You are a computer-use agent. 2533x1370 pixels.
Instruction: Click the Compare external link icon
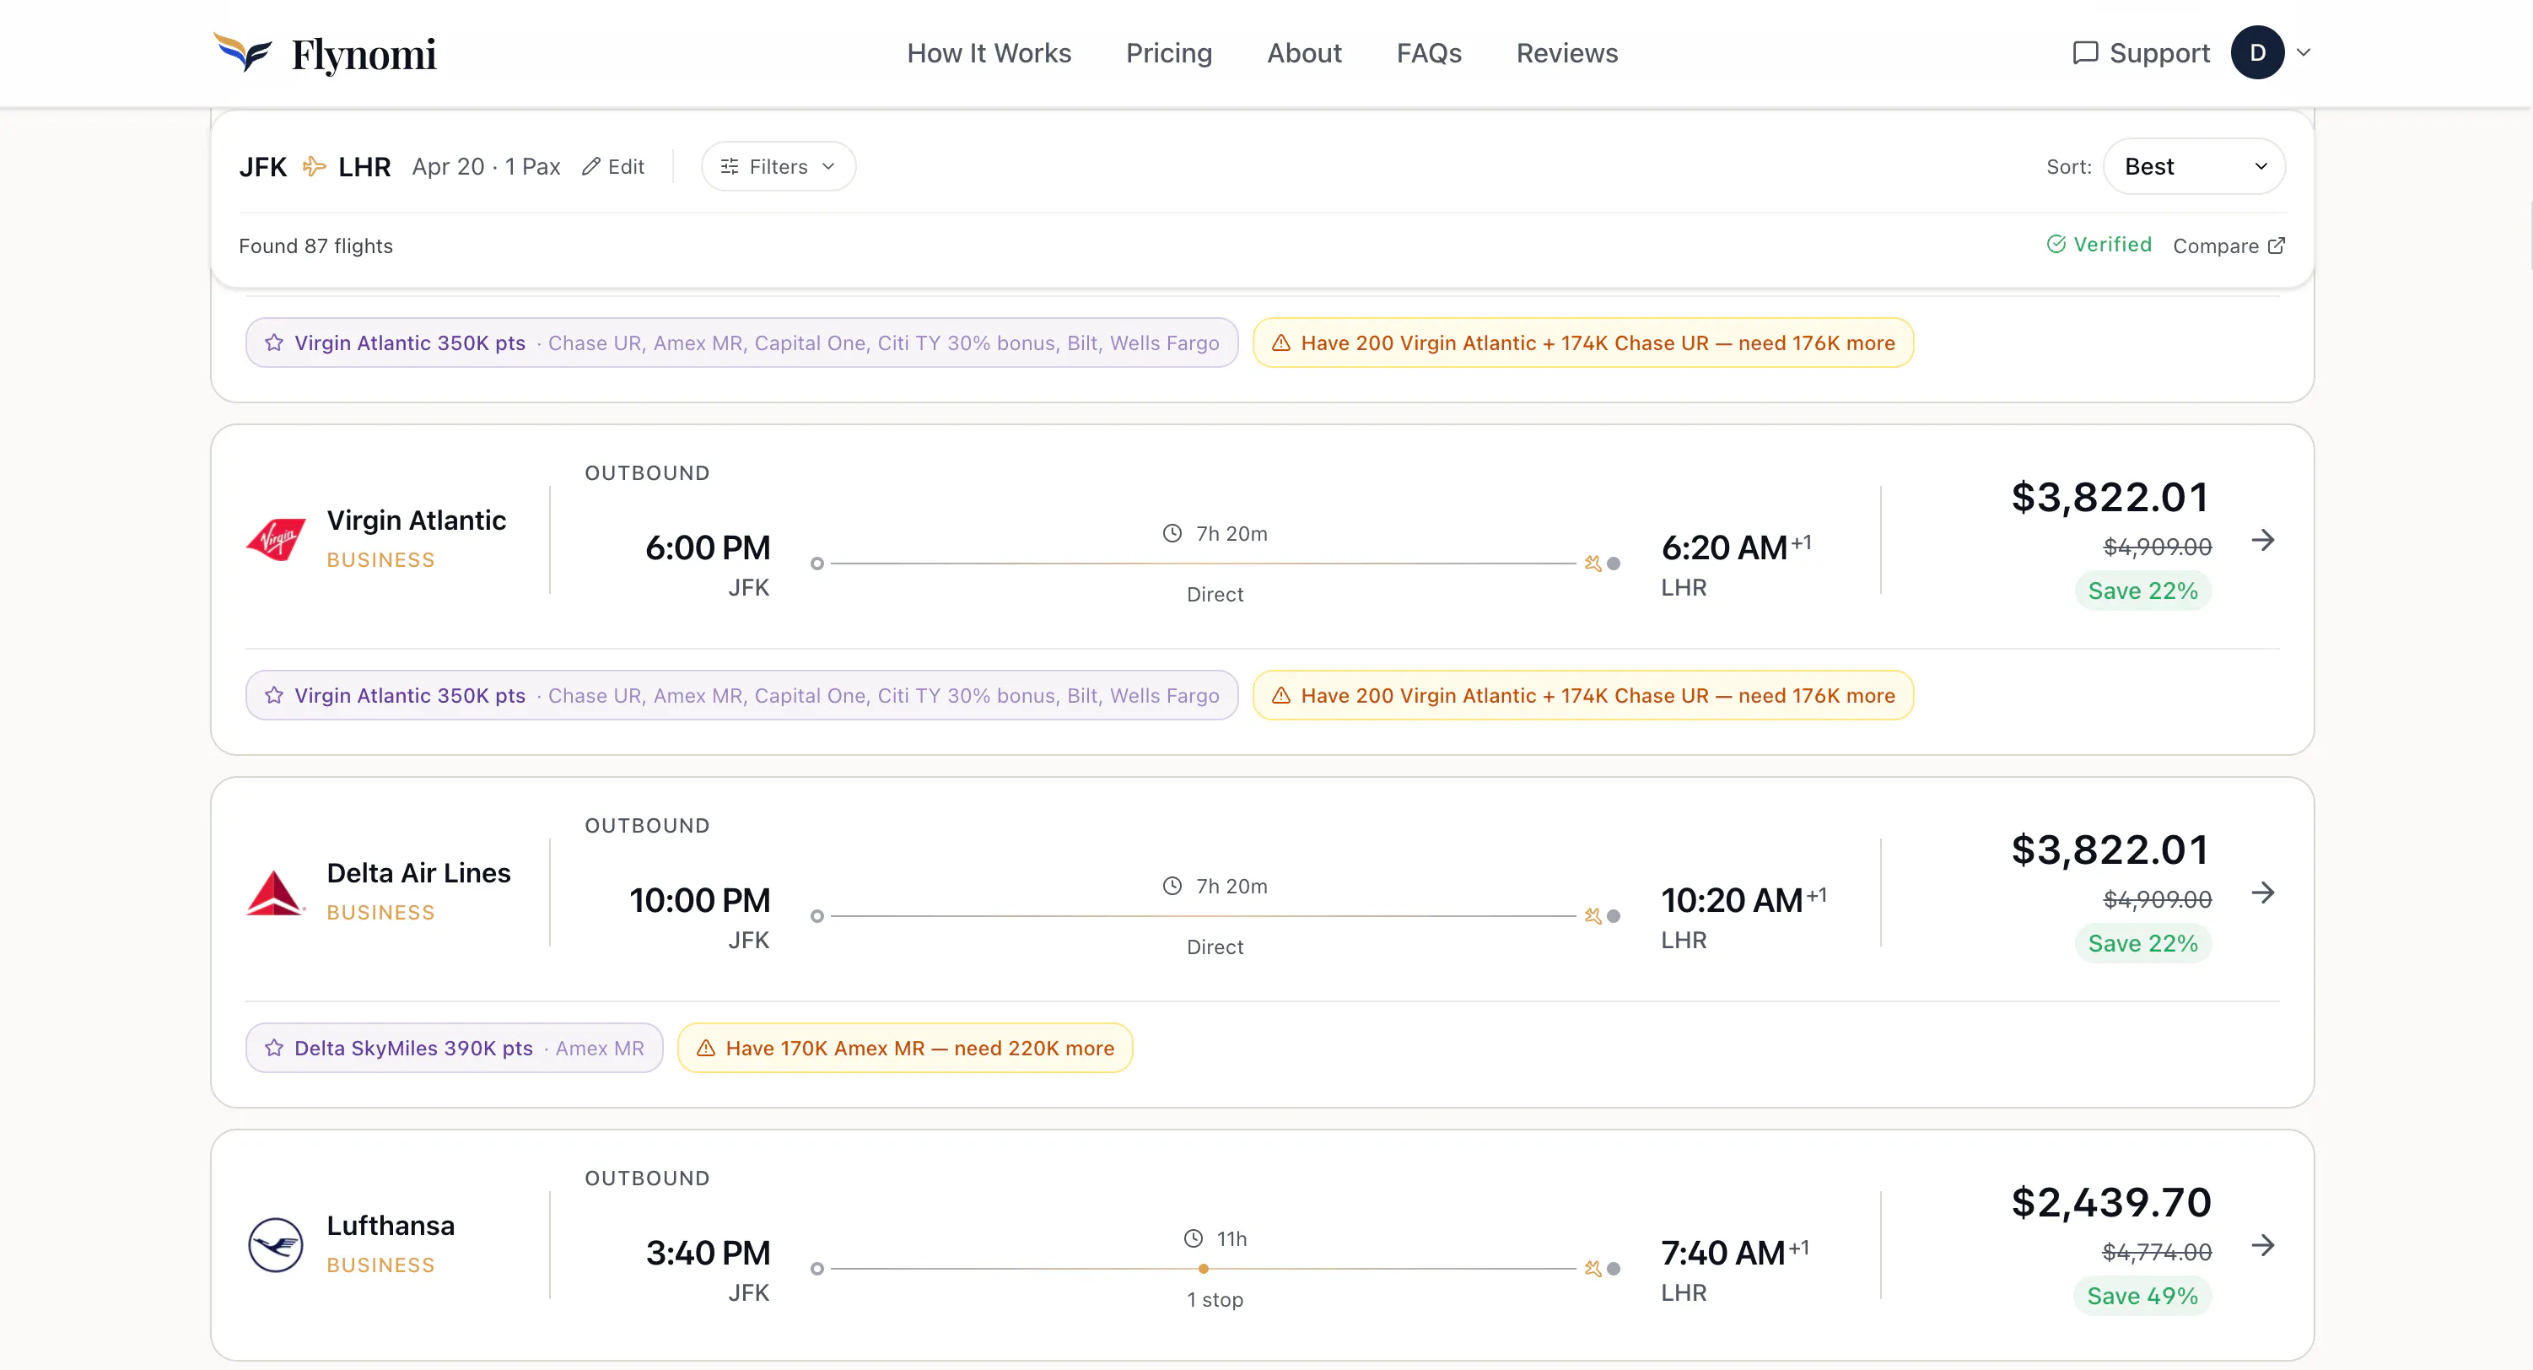tap(2276, 245)
